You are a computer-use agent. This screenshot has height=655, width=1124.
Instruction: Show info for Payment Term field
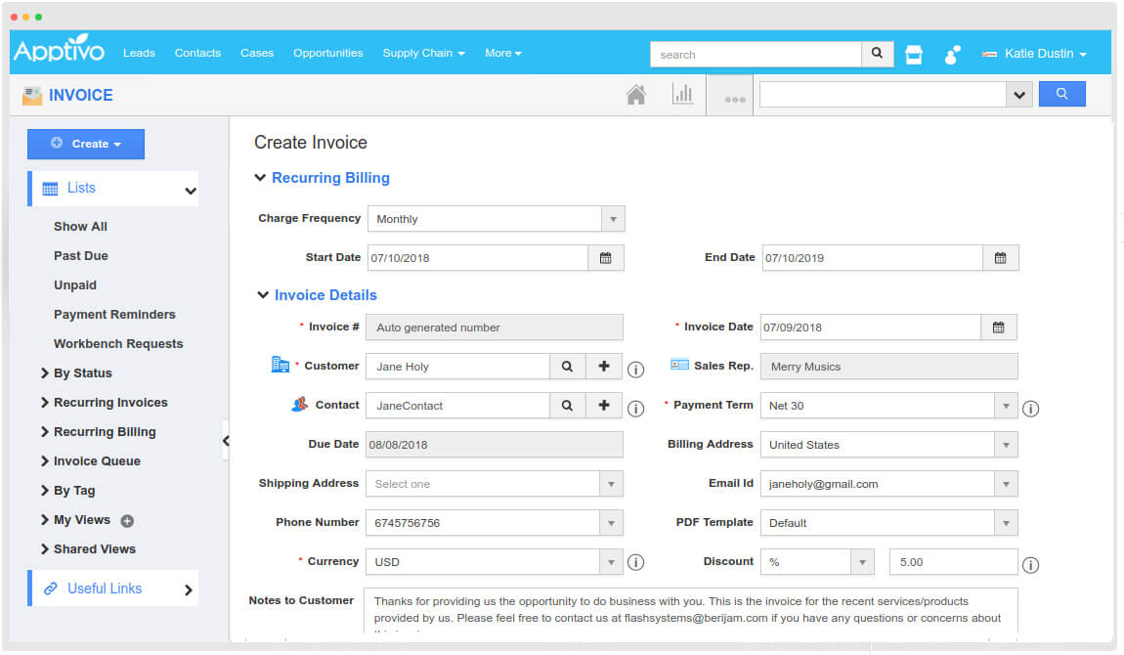point(1030,409)
